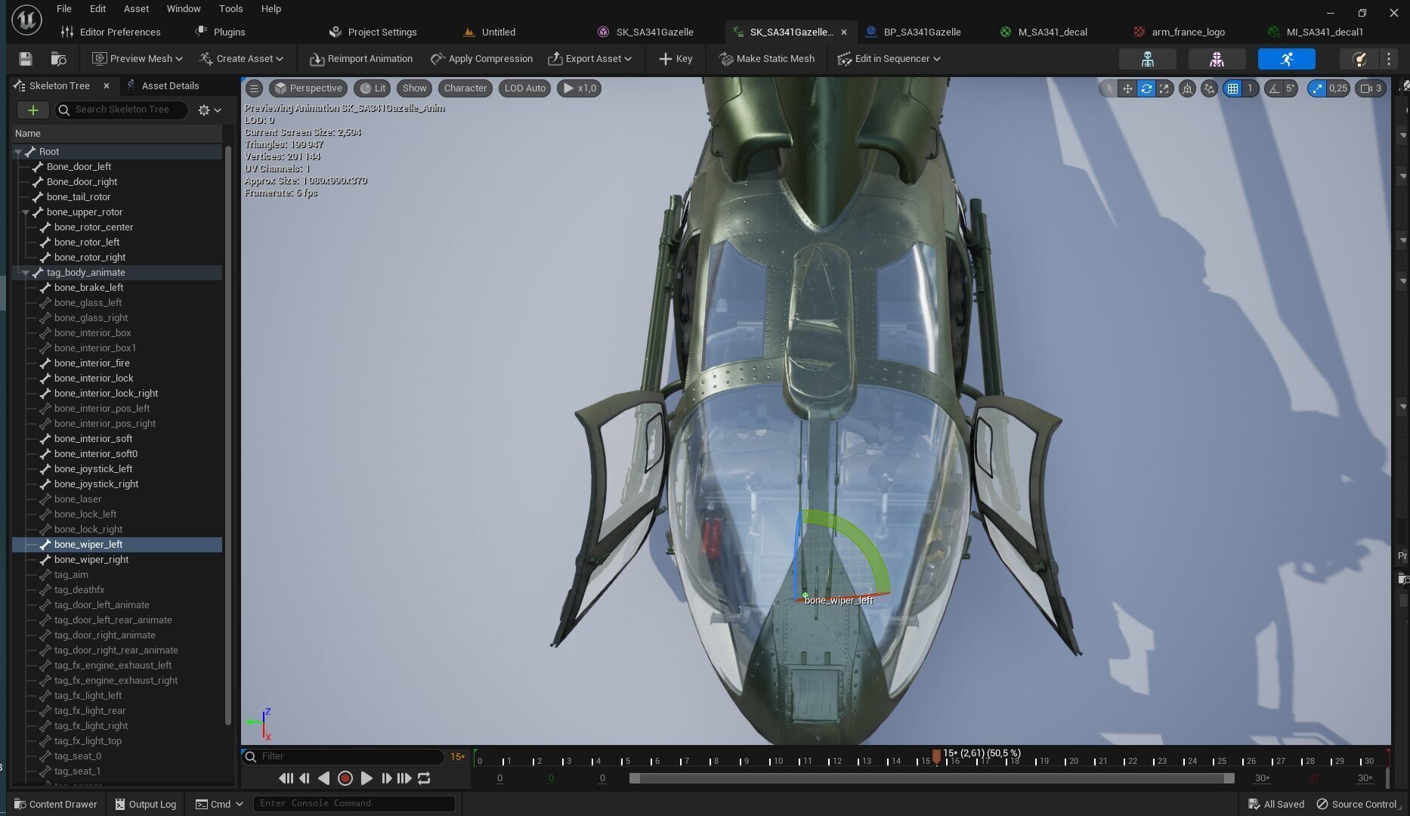This screenshot has height=816, width=1410.
Task: Open the Output Log
Action: pos(145,804)
